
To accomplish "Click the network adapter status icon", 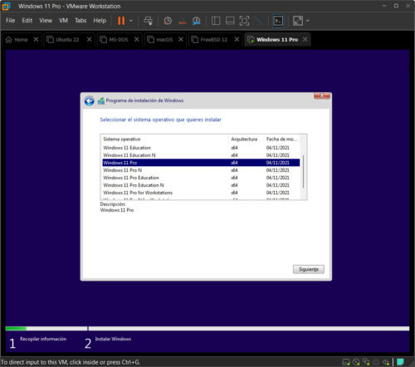I will click(x=366, y=362).
